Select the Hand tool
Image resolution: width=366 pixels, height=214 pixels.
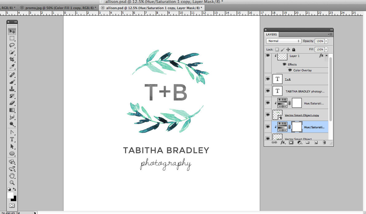(x=12, y=176)
